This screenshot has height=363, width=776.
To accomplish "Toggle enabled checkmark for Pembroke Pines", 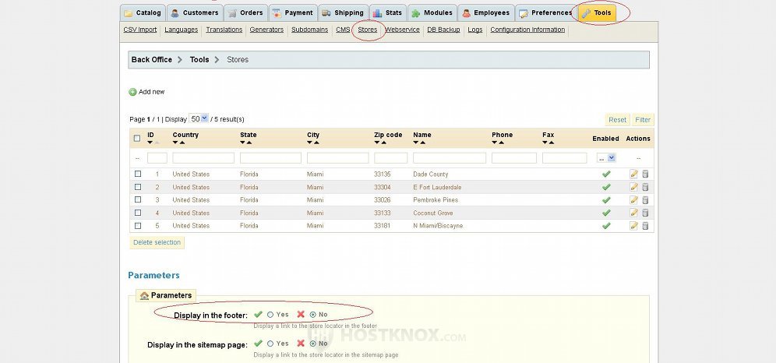I will [606, 199].
